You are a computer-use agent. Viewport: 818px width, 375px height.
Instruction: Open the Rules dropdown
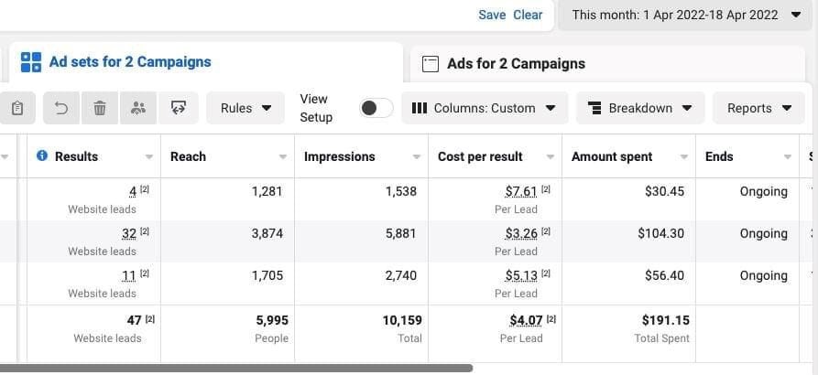pos(245,108)
